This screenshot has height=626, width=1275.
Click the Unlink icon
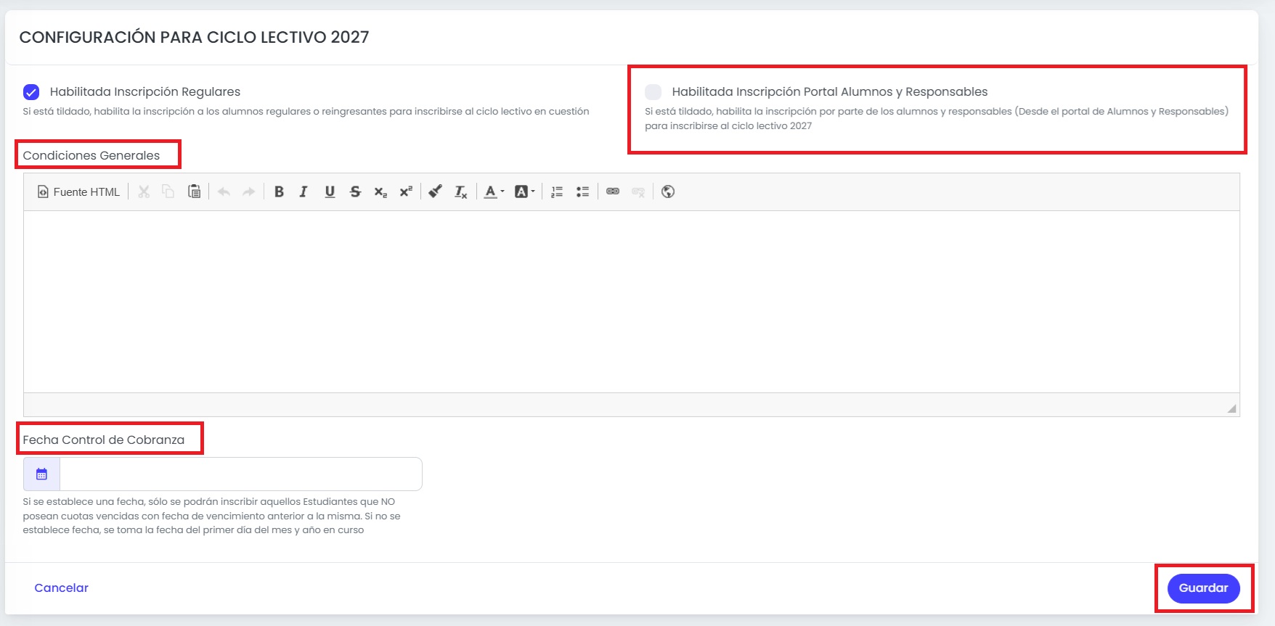click(x=638, y=191)
